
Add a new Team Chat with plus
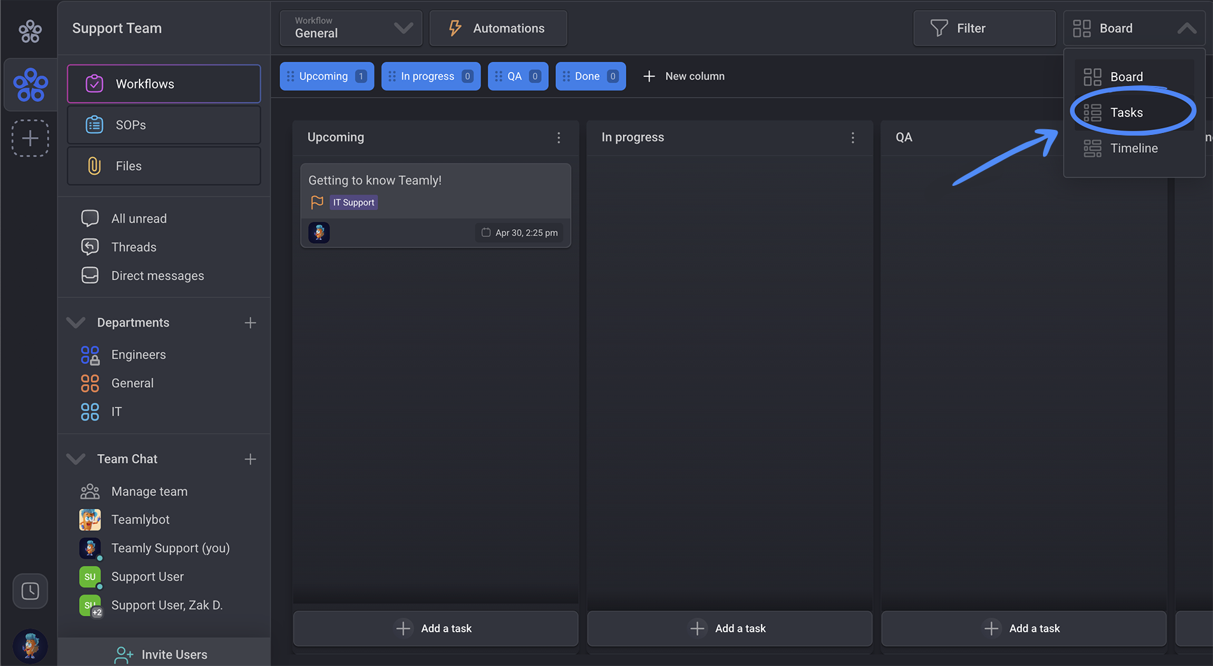pos(250,459)
